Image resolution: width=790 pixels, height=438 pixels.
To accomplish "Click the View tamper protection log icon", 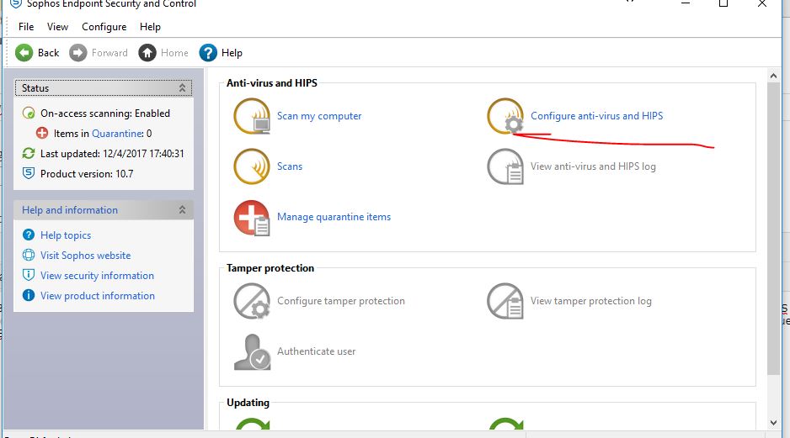I will 505,301.
